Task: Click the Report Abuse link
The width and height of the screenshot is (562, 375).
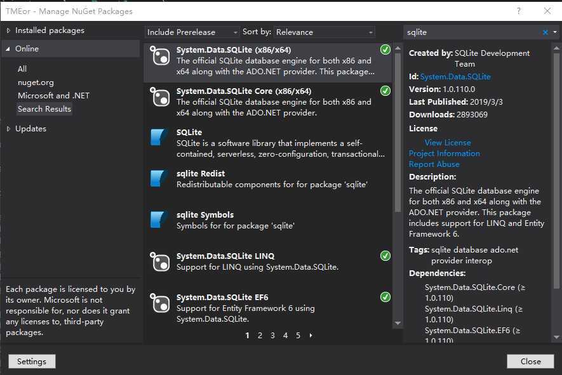Action: coord(434,164)
